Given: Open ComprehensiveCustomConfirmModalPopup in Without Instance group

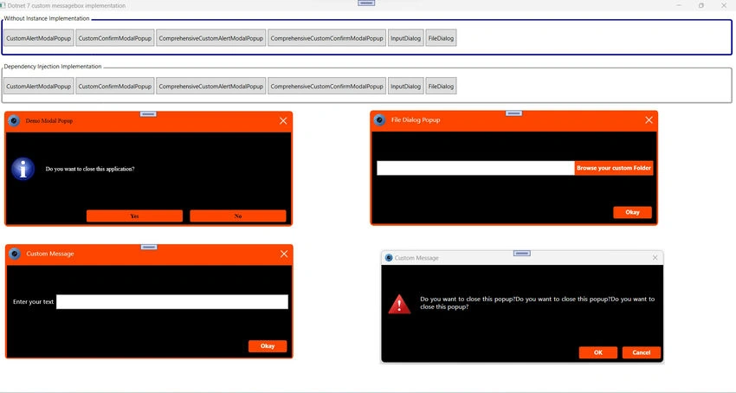Looking at the screenshot, I should [x=326, y=38].
